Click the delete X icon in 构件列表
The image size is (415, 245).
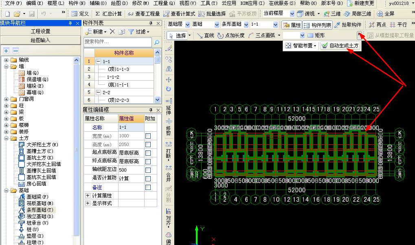112,31
